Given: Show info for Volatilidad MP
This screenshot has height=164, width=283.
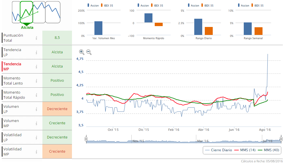Looking at the screenshot, I should [36, 152].
